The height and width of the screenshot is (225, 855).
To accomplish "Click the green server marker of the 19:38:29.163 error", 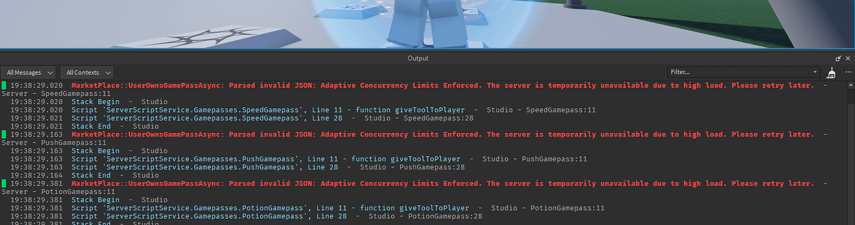I will pyautogui.click(x=4, y=134).
